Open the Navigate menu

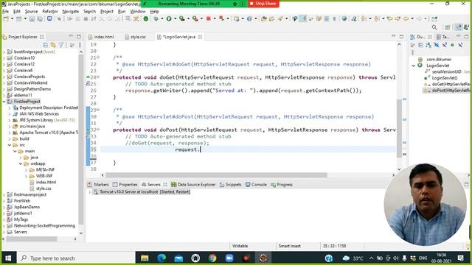tap(71, 12)
